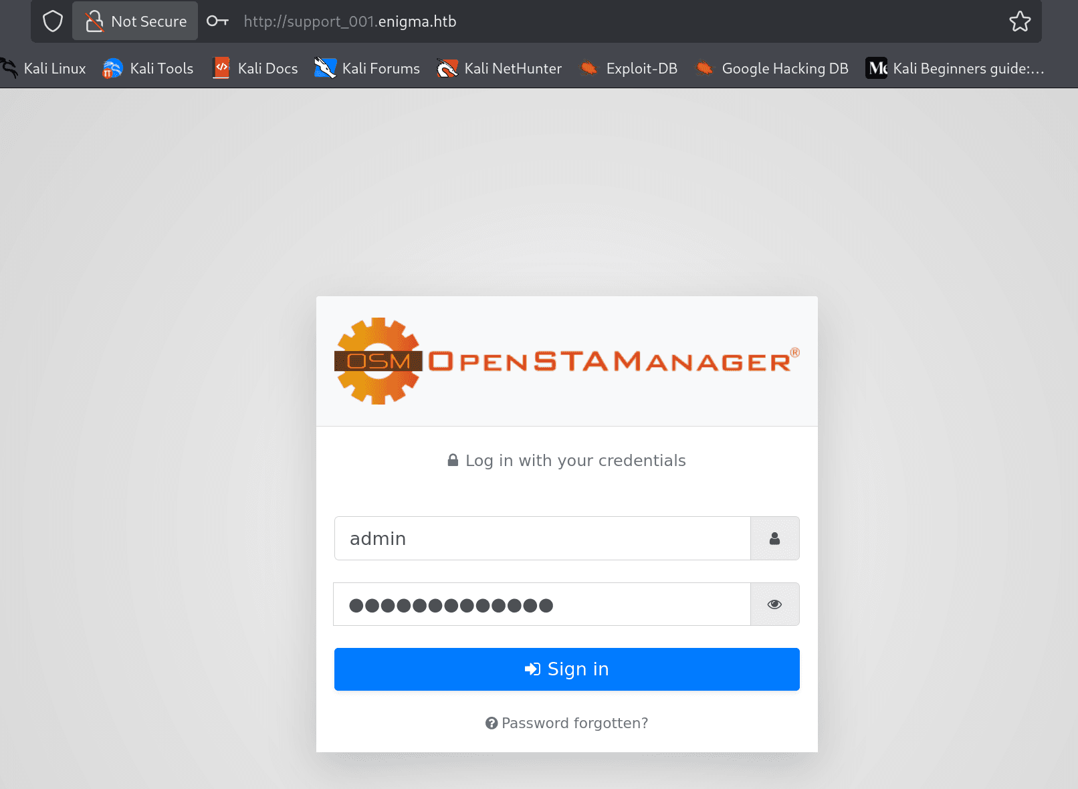Viewport: 1078px width, 789px height.
Task: Focus the username field containing admin
Action: coord(542,538)
